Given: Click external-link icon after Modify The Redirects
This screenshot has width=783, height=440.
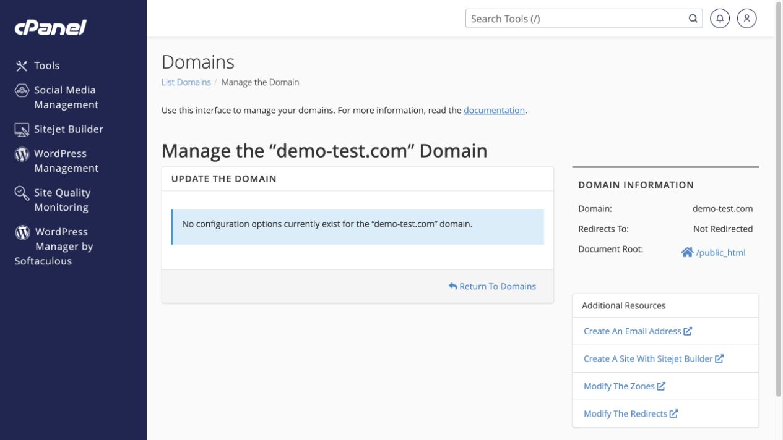Looking at the screenshot, I should (x=674, y=413).
